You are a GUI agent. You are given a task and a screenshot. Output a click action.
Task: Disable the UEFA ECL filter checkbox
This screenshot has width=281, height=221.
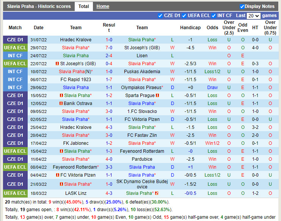point(184,16)
